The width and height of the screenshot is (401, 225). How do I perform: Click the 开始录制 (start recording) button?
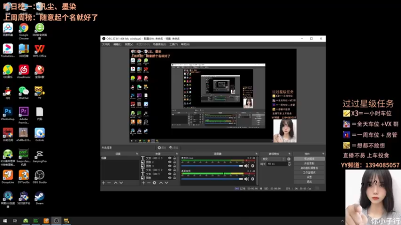click(x=309, y=163)
